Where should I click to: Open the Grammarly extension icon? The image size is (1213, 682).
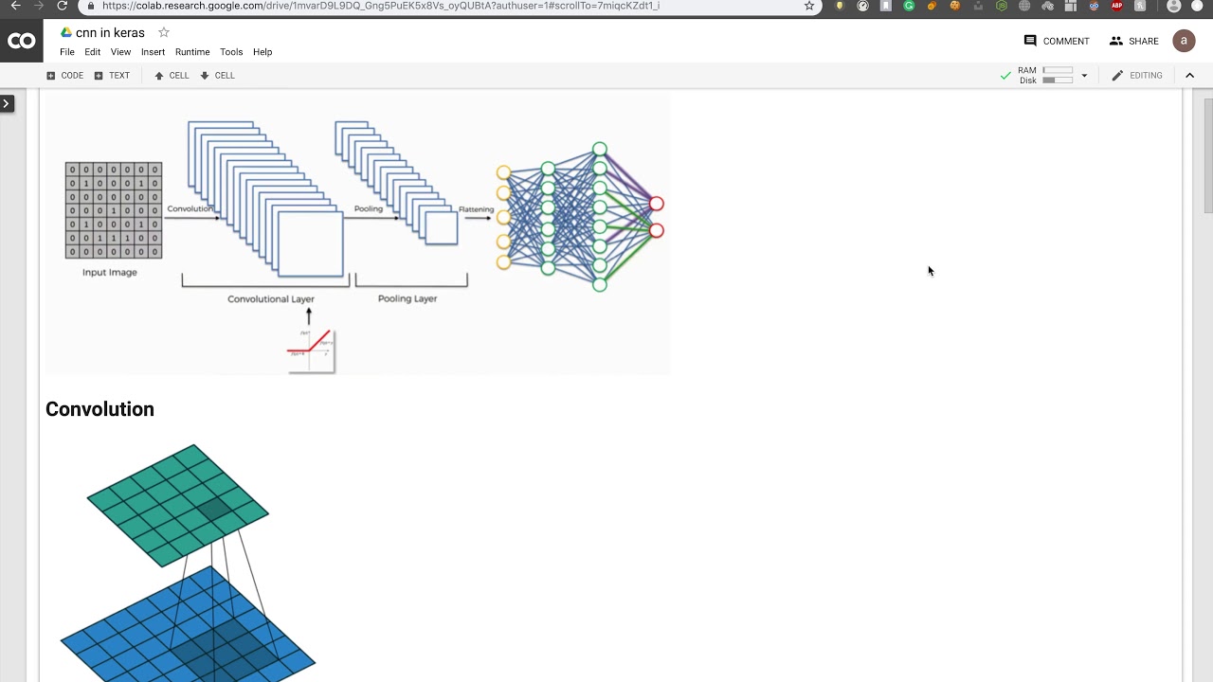point(909,6)
